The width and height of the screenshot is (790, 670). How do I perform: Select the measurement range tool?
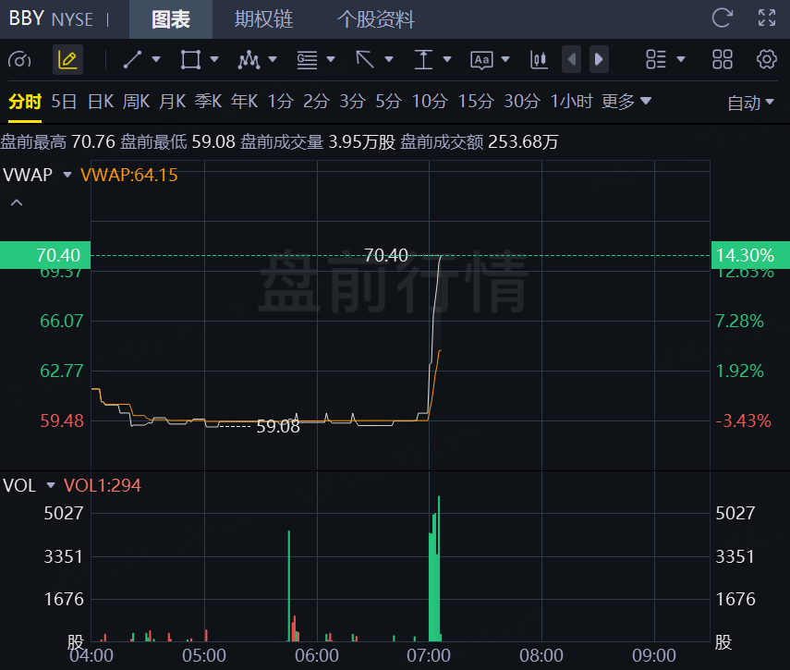(423, 60)
